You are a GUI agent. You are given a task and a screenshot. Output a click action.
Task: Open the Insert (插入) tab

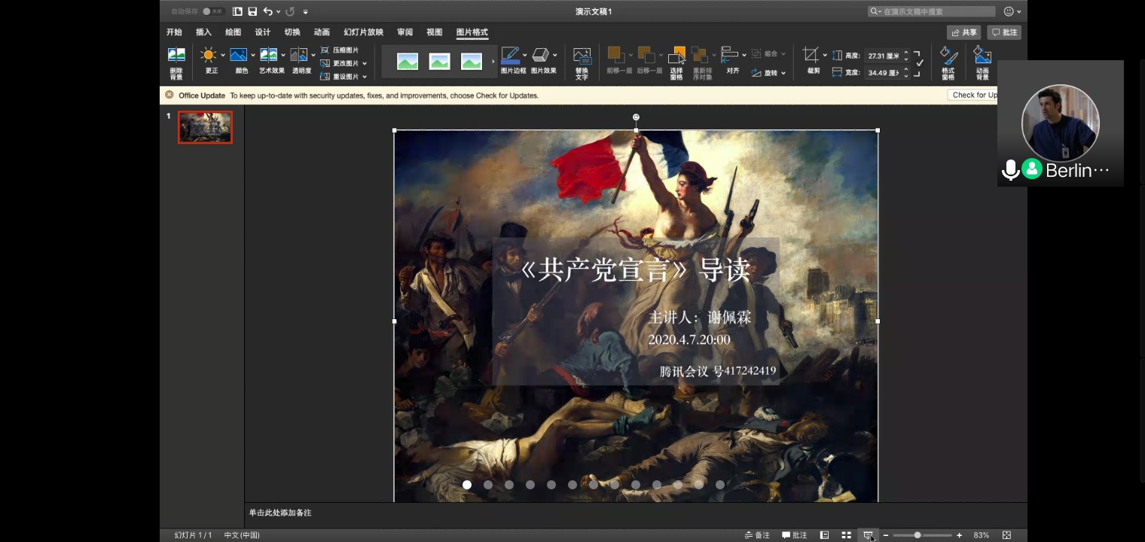tap(203, 32)
